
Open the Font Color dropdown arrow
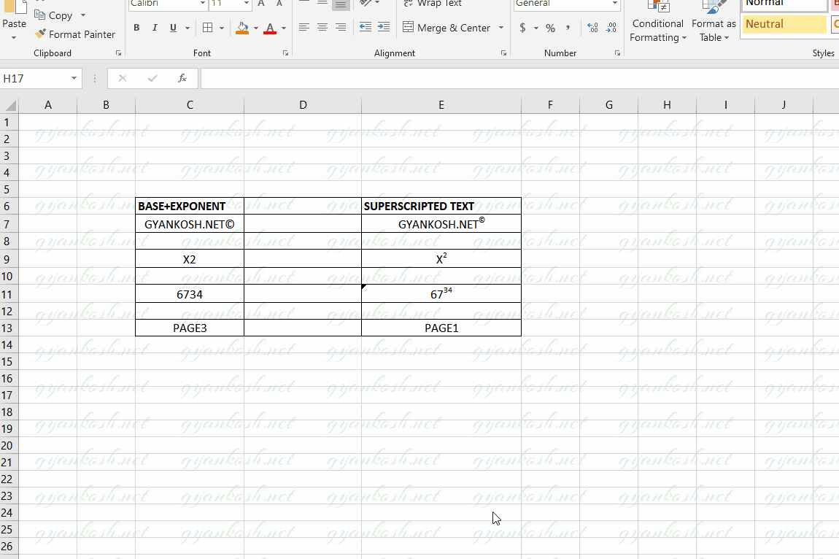[x=284, y=28]
